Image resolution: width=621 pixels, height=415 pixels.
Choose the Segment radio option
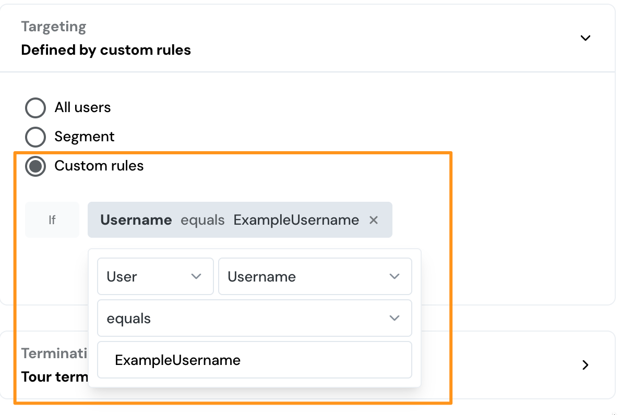(x=35, y=137)
